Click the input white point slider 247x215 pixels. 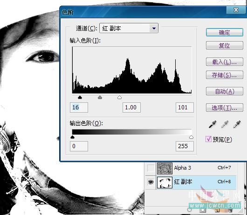point(120,97)
